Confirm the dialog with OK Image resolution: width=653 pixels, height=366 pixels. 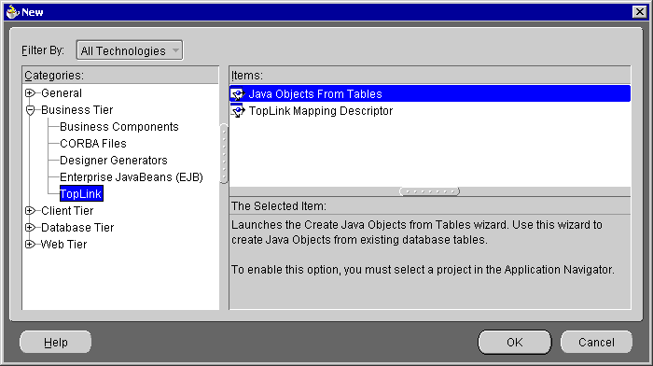tap(515, 343)
